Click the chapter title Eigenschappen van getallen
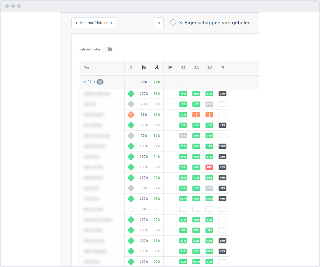 tap(215, 23)
